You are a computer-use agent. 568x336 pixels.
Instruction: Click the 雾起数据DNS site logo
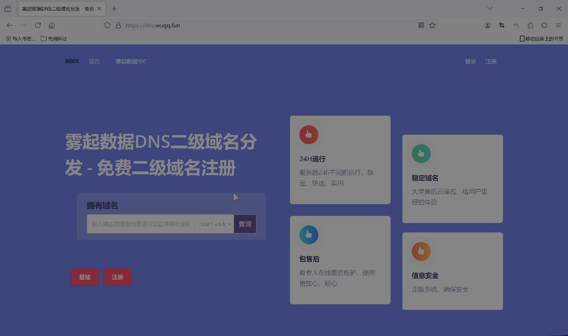point(72,61)
